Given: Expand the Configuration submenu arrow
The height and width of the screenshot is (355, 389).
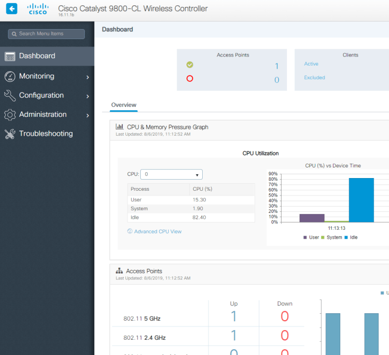Looking at the screenshot, I should coord(87,96).
